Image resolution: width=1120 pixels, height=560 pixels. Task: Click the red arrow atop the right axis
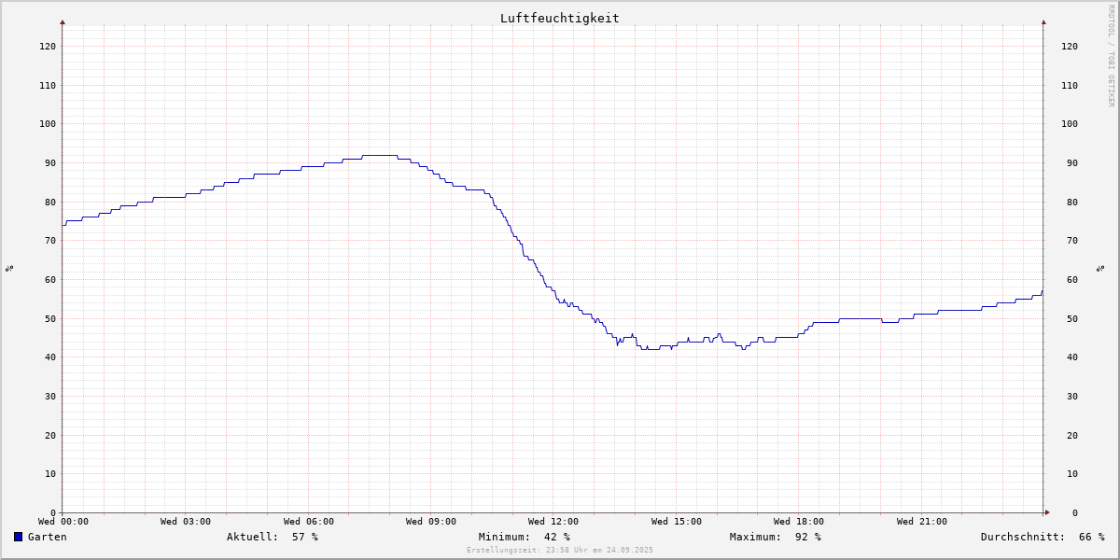(x=1043, y=21)
